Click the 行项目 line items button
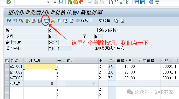The height and width of the screenshot is (99, 179). pyautogui.click(x=84, y=21)
